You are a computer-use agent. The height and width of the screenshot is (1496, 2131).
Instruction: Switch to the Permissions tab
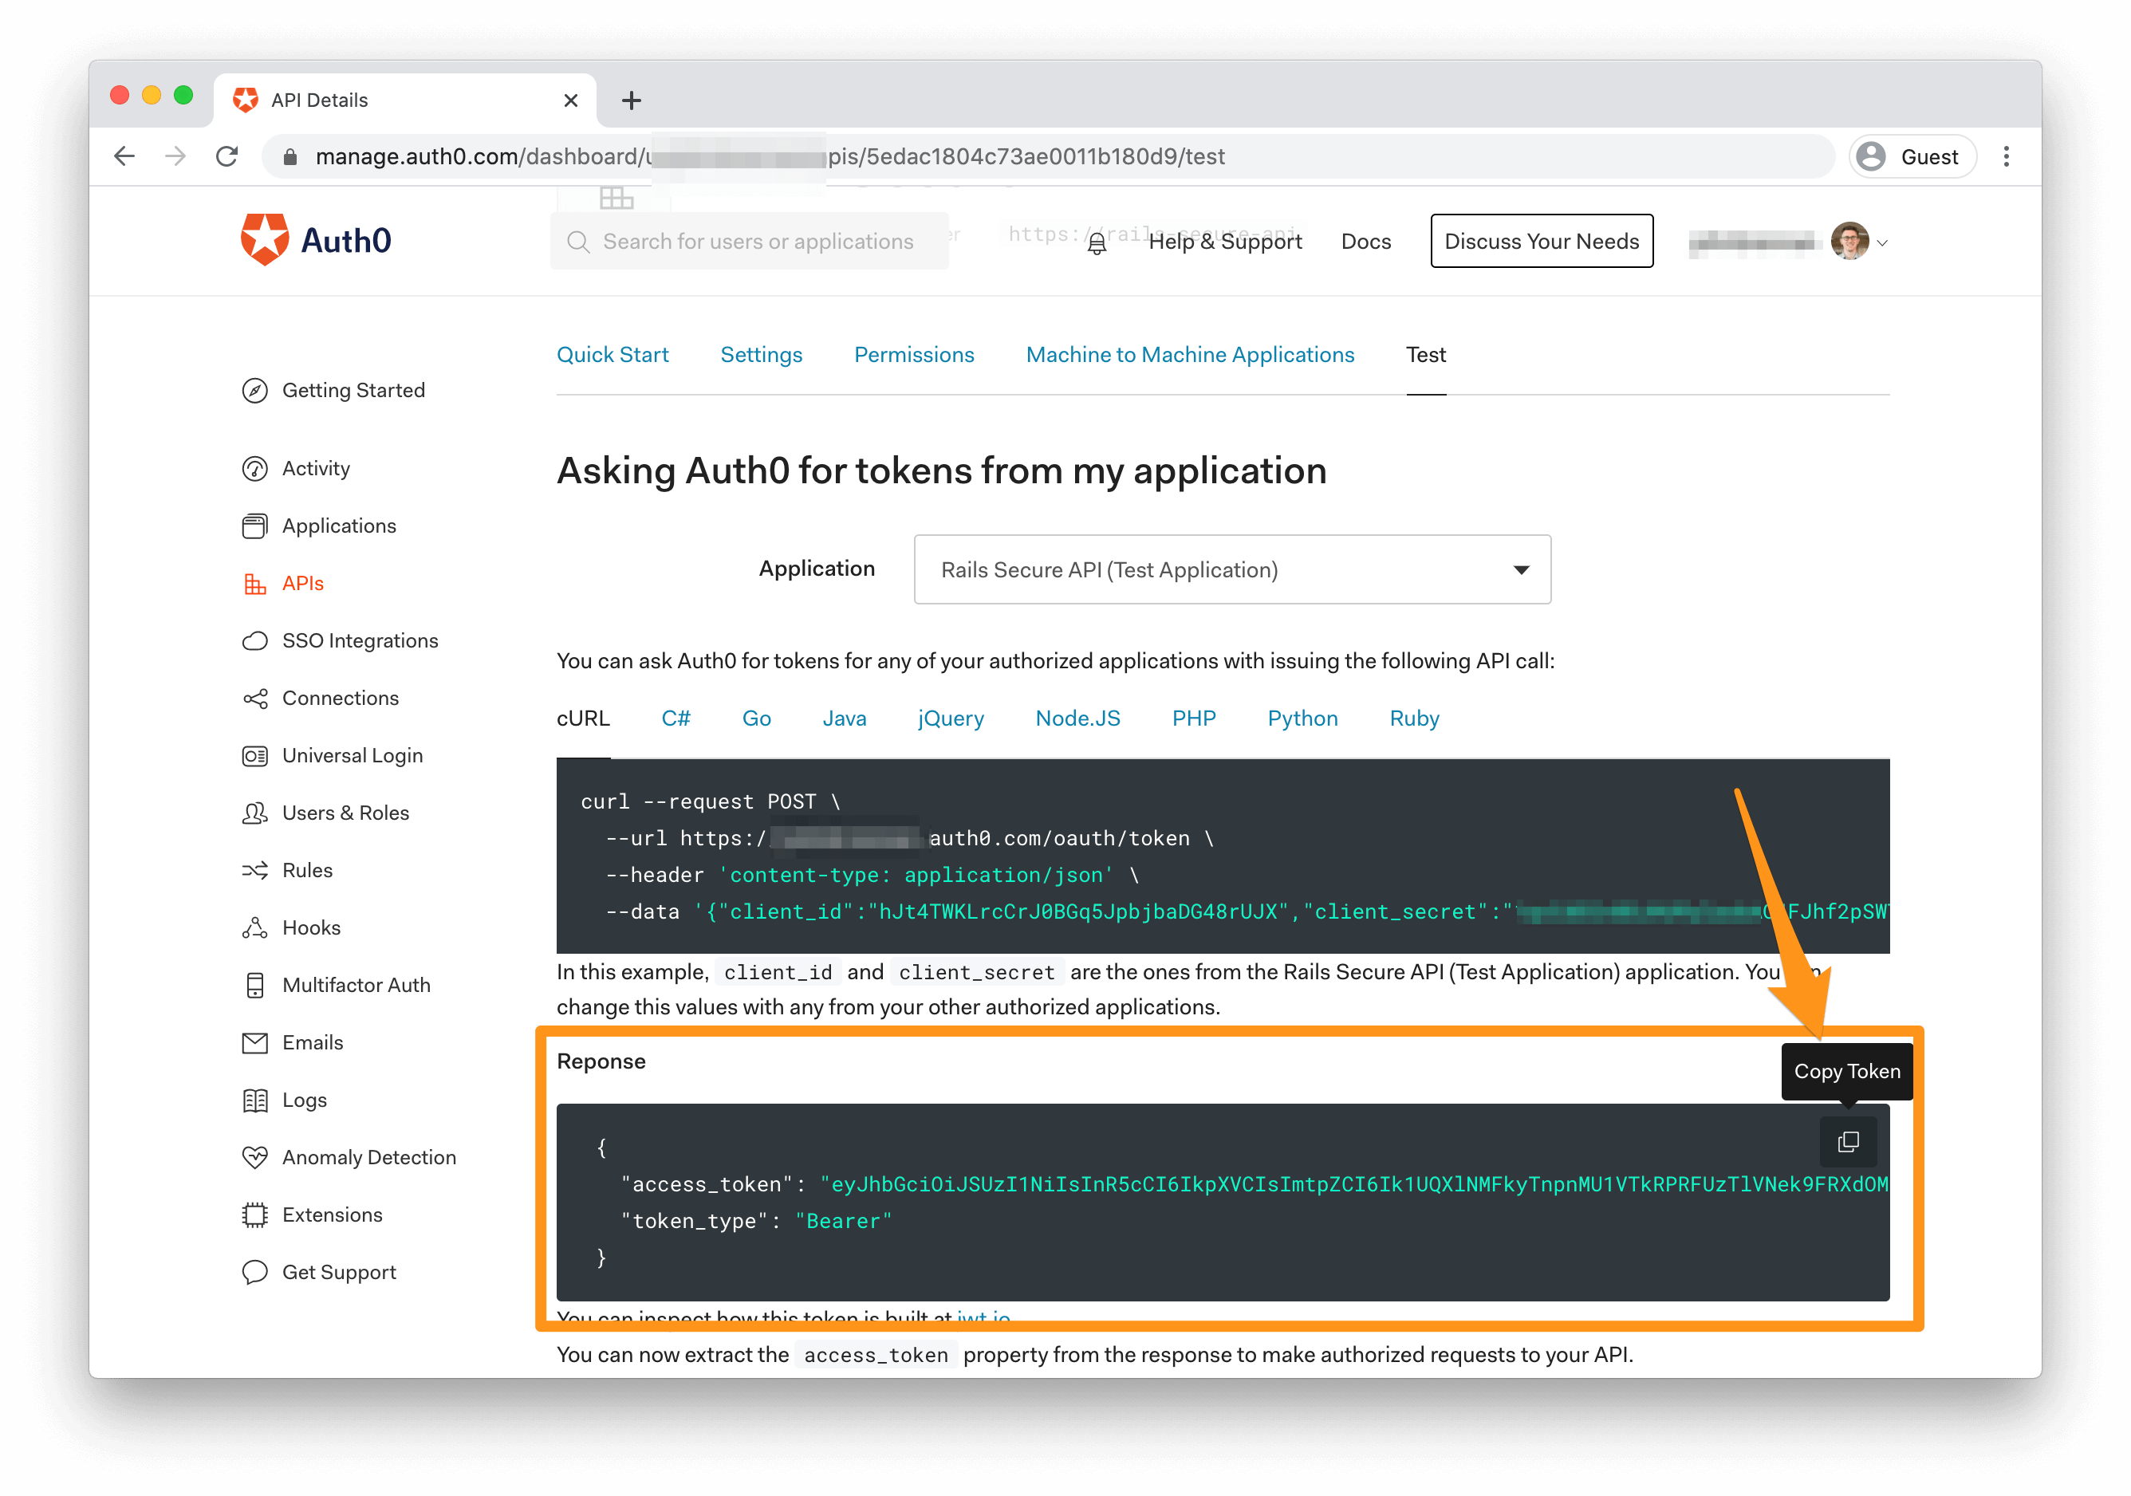[x=913, y=355]
